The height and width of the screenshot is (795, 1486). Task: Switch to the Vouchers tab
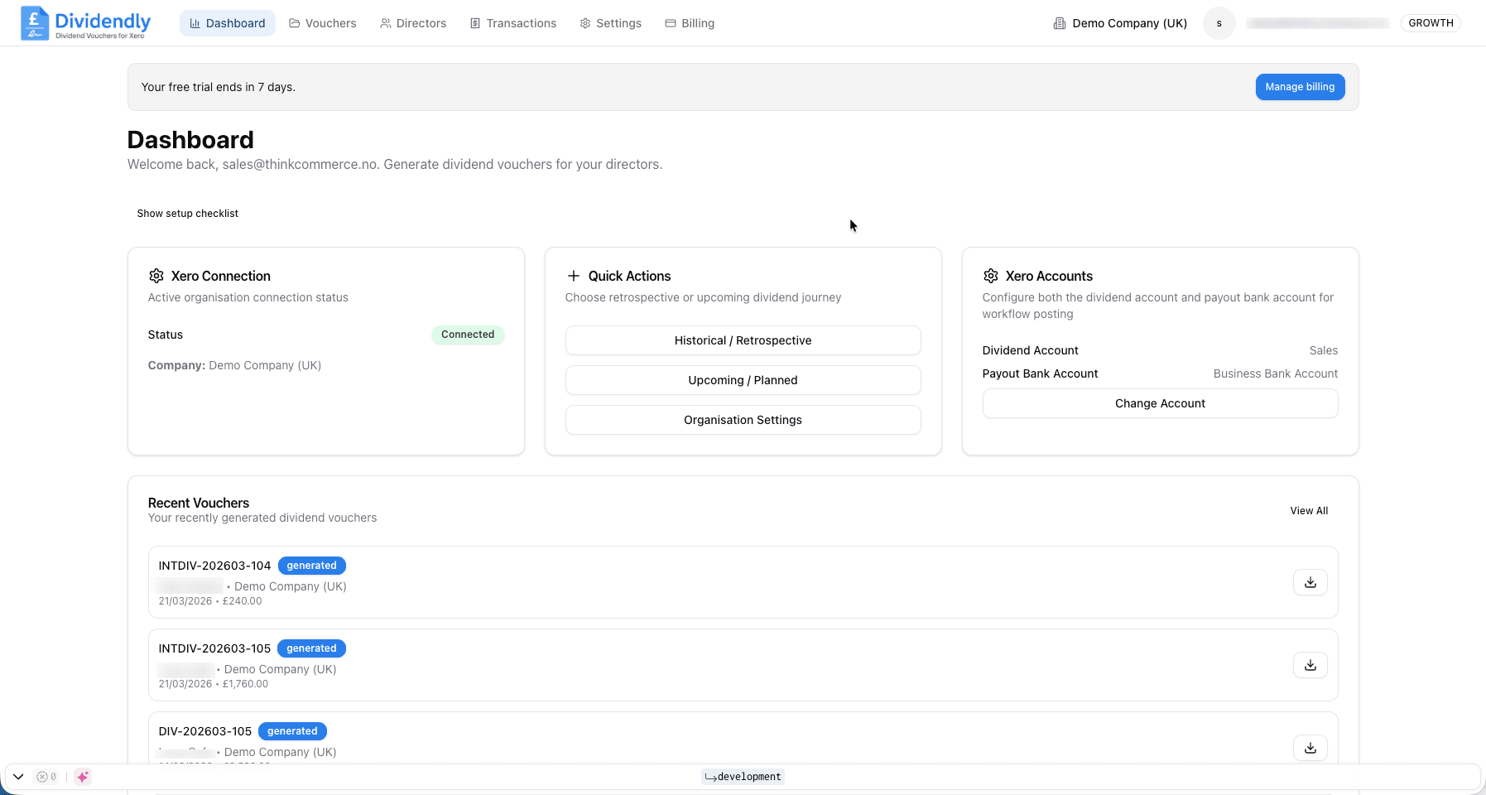(x=329, y=22)
